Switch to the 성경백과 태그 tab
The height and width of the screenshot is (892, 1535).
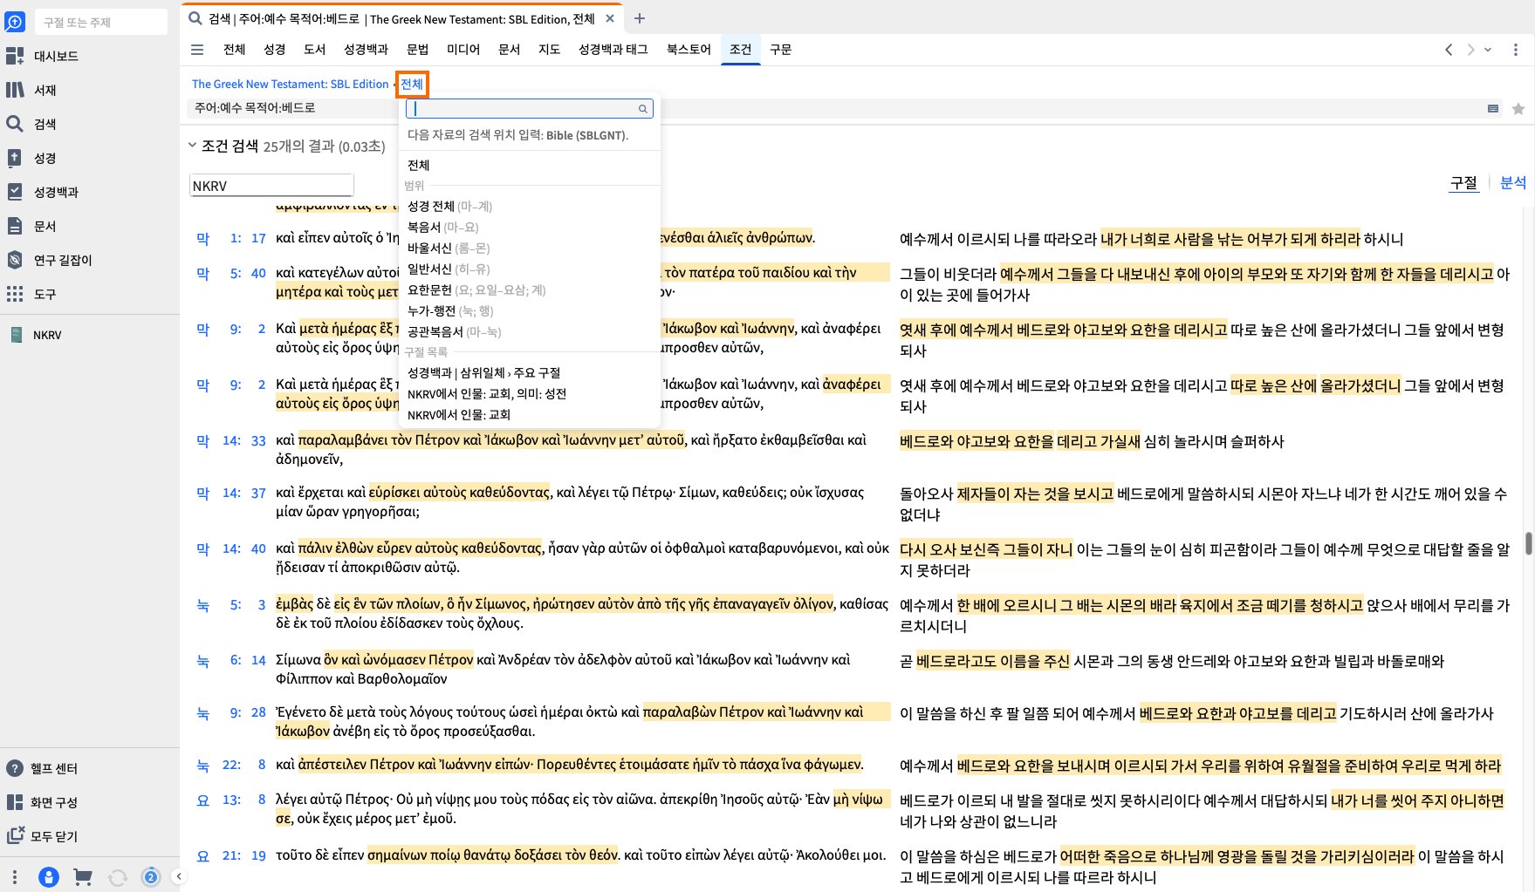pos(613,50)
